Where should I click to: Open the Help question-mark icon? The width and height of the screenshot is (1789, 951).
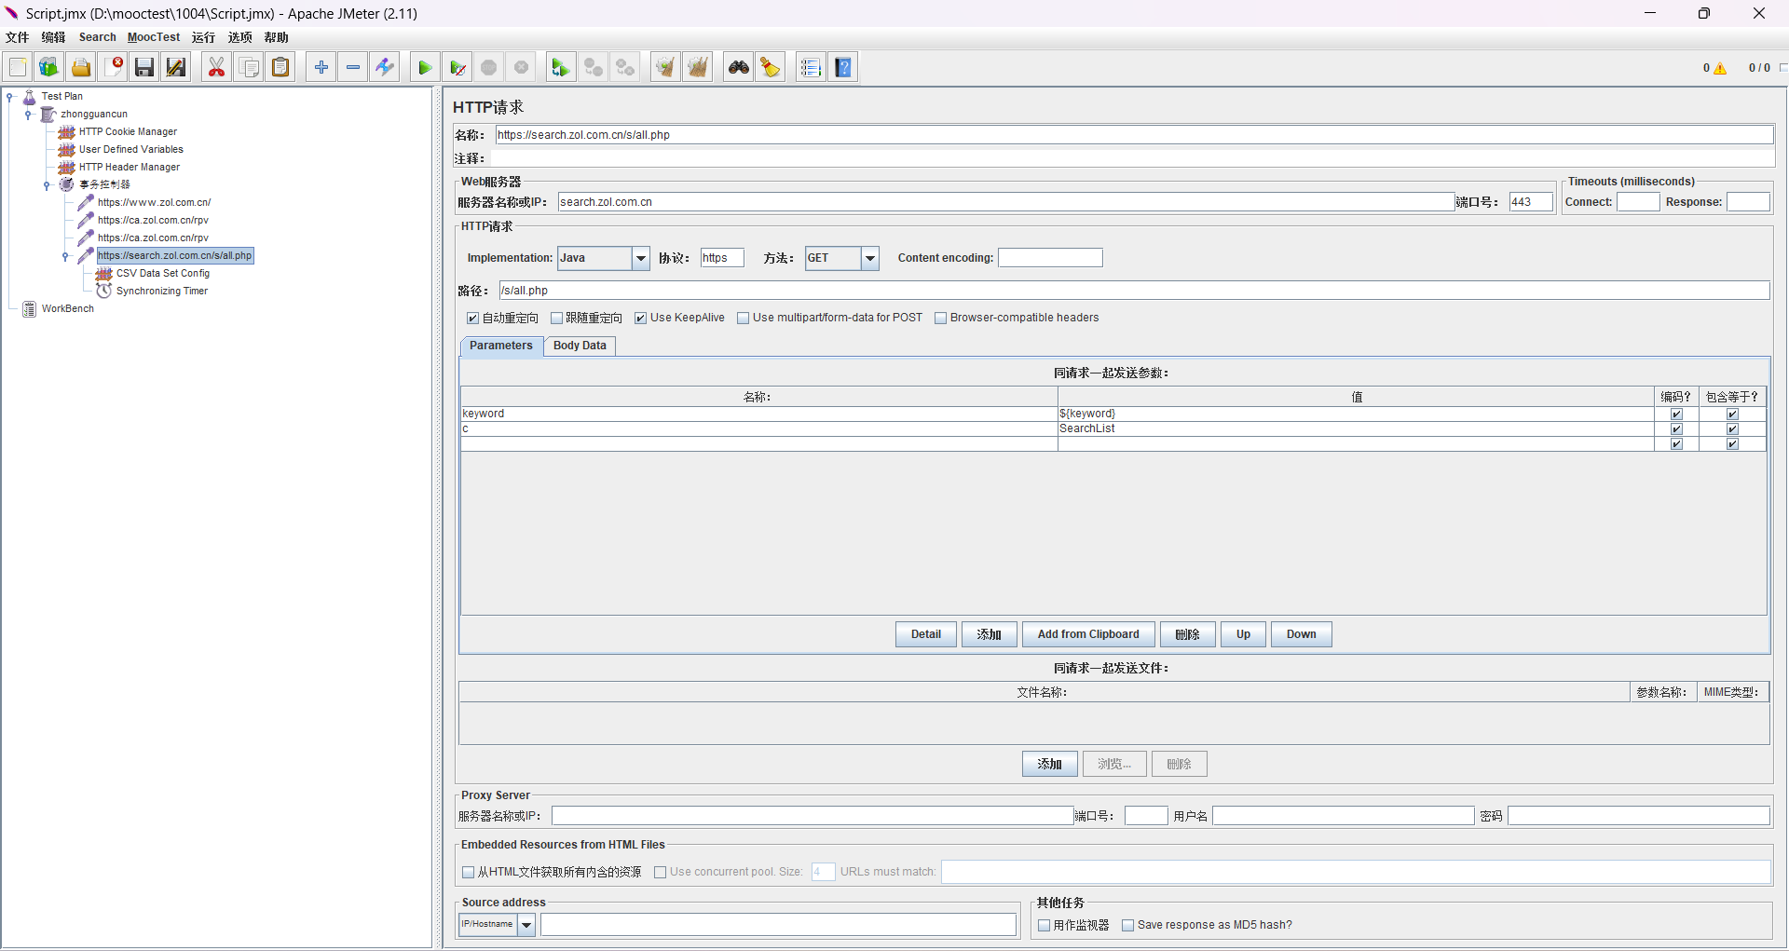[x=843, y=67]
